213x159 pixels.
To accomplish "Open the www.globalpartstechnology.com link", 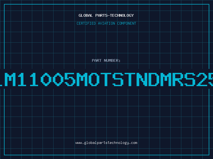I will click(x=106, y=143).
